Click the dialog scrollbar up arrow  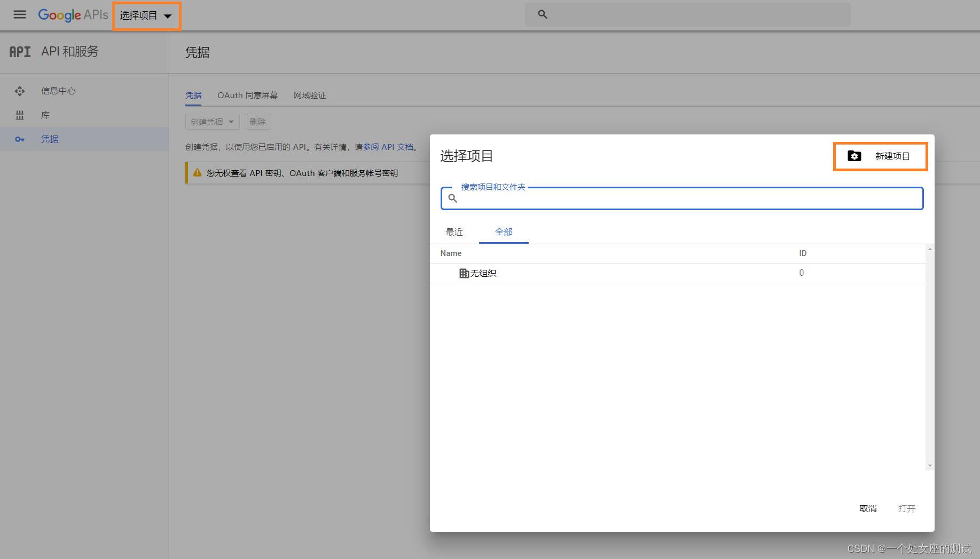(930, 250)
